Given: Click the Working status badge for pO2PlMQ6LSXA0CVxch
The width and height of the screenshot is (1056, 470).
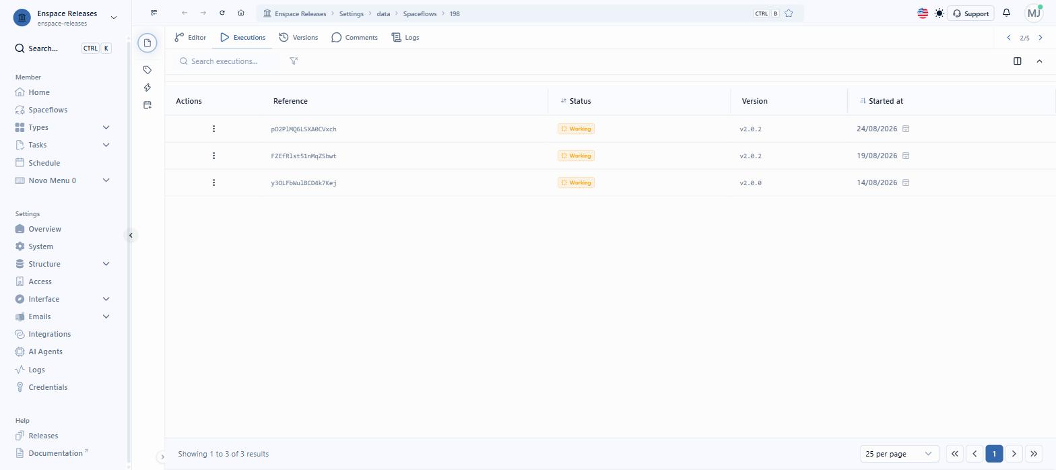Looking at the screenshot, I should (576, 129).
